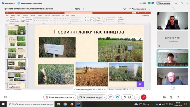Viewport: 190px width, 107px height.
Task: Open the apps grid icon in bottom right
Action: click(164, 97)
